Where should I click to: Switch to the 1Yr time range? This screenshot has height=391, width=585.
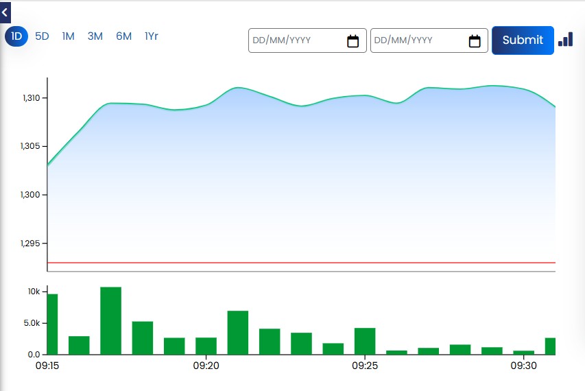(x=152, y=36)
